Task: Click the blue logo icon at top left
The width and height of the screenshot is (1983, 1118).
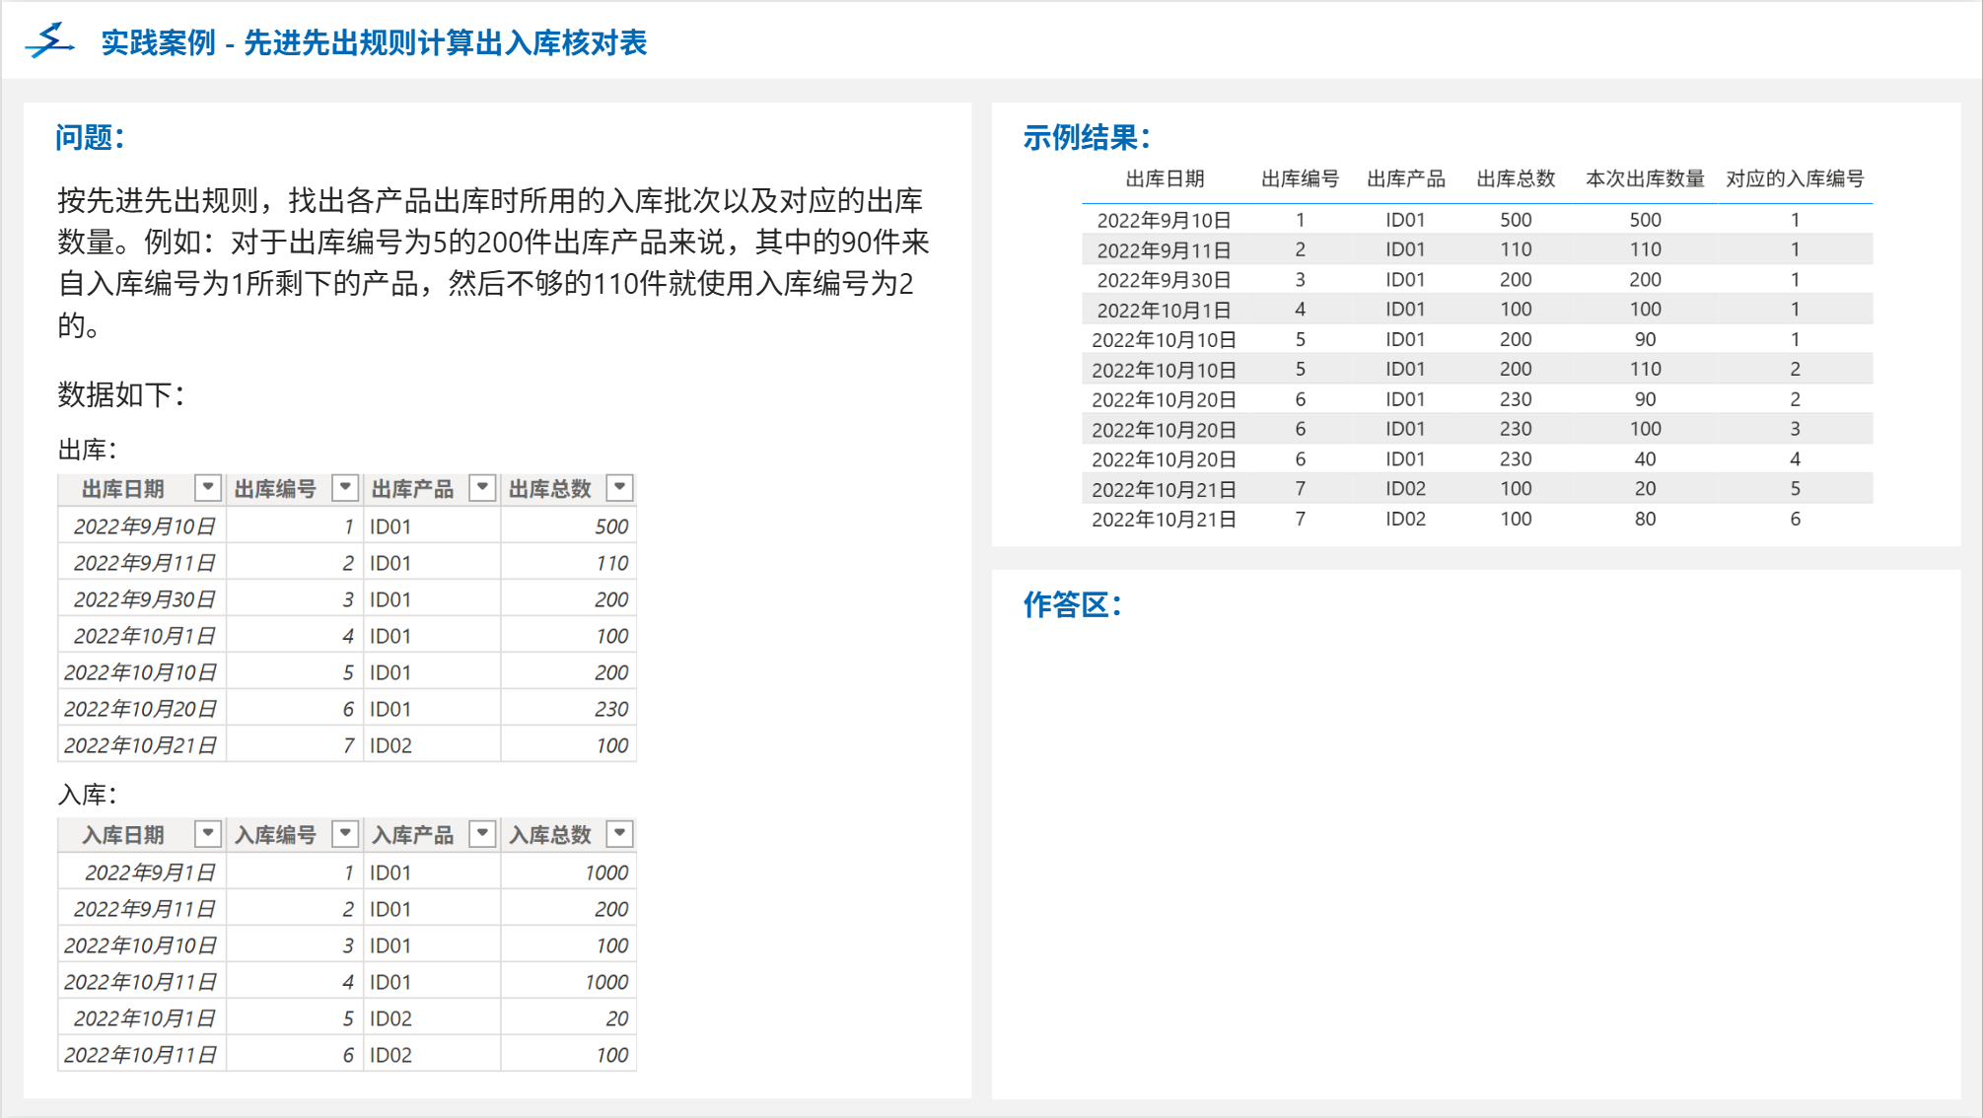Action: coord(49,41)
